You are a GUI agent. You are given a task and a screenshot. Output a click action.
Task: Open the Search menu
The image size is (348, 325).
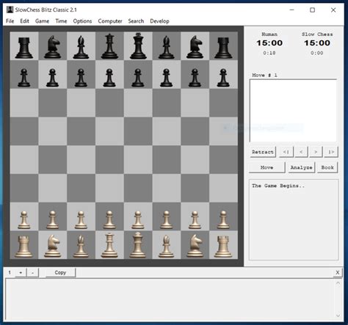pos(136,21)
